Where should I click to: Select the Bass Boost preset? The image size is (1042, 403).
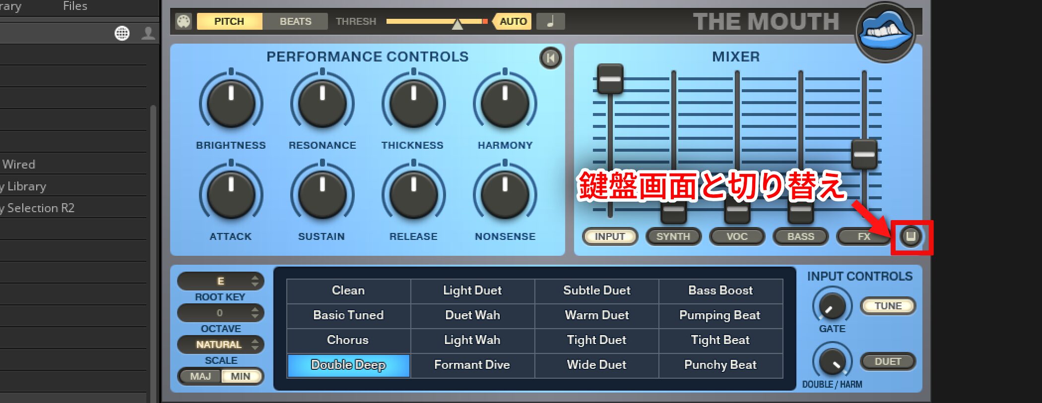720,290
